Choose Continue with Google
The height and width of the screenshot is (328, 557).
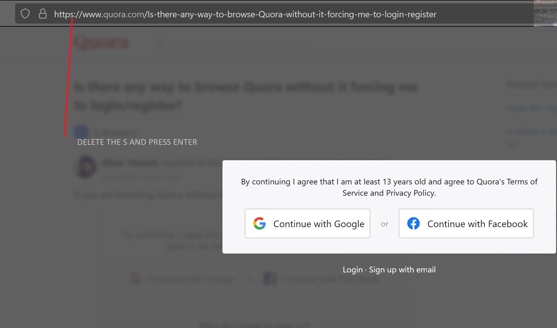click(x=307, y=223)
